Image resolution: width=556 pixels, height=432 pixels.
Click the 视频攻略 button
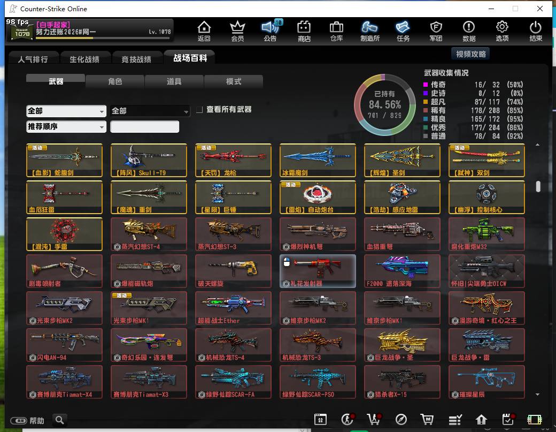470,54
